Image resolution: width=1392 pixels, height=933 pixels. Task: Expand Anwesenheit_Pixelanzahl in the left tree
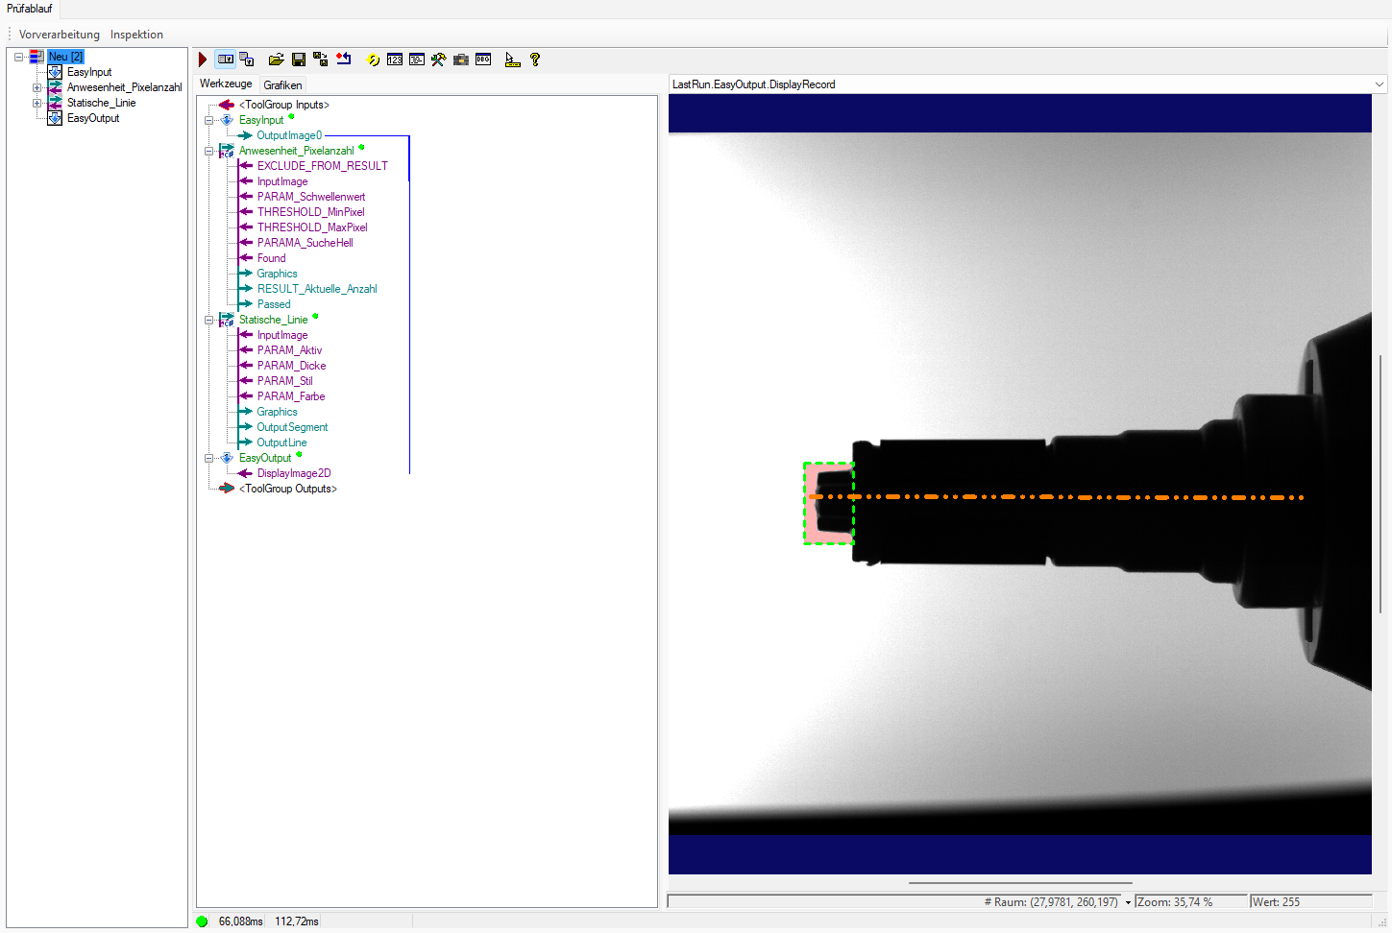[37, 87]
